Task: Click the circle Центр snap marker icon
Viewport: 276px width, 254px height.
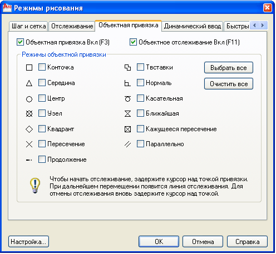Action: tap(29, 99)
